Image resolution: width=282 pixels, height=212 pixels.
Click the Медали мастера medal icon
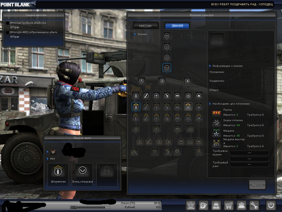[216, 144]
